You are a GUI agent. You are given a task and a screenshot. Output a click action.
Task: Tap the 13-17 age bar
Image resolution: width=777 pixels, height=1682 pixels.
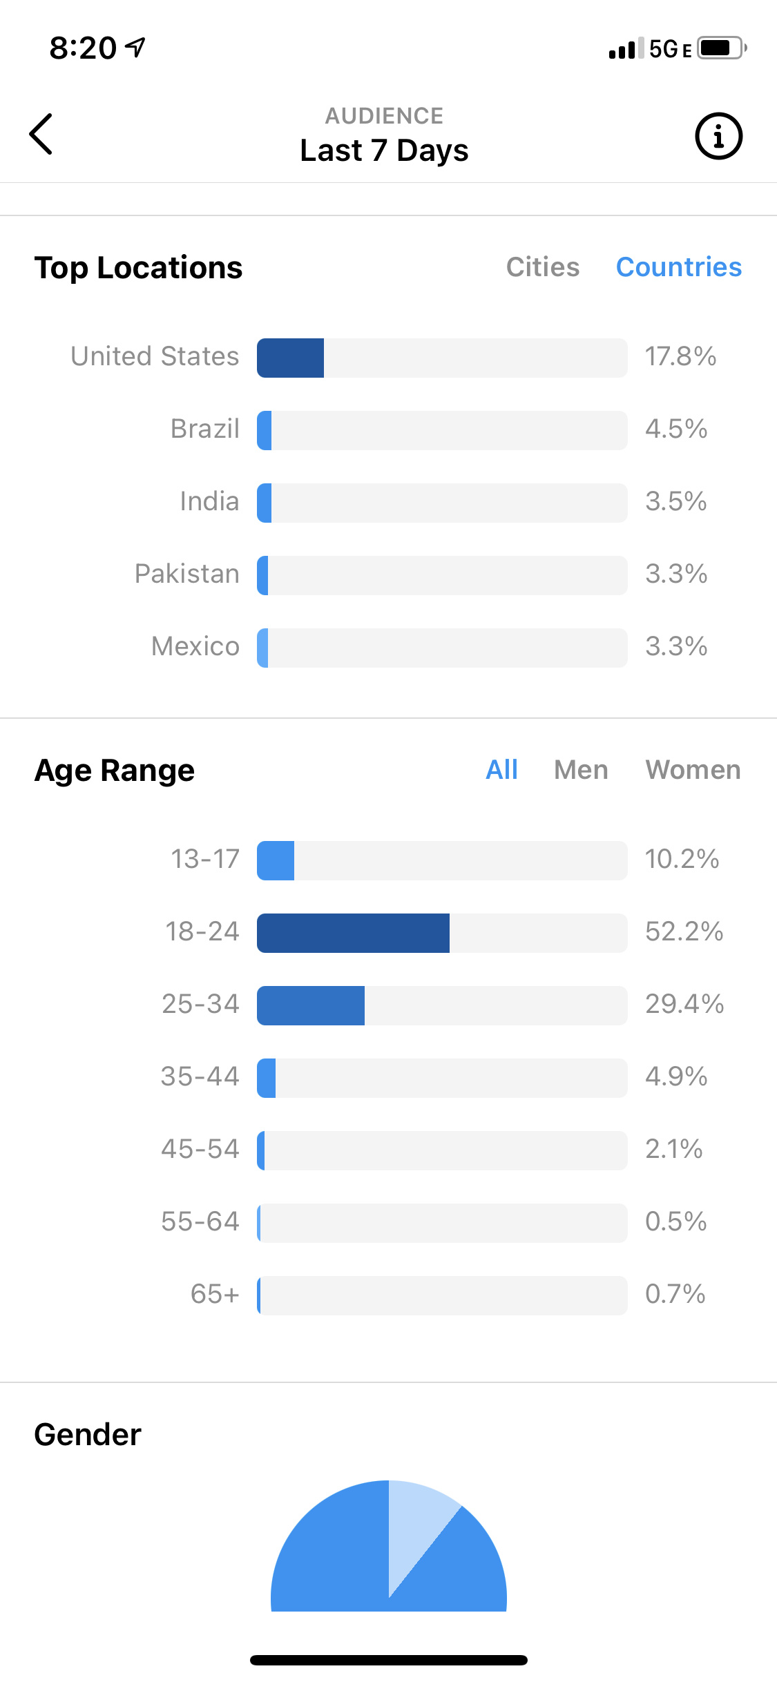pyautogui.click(x=442, y=860)
